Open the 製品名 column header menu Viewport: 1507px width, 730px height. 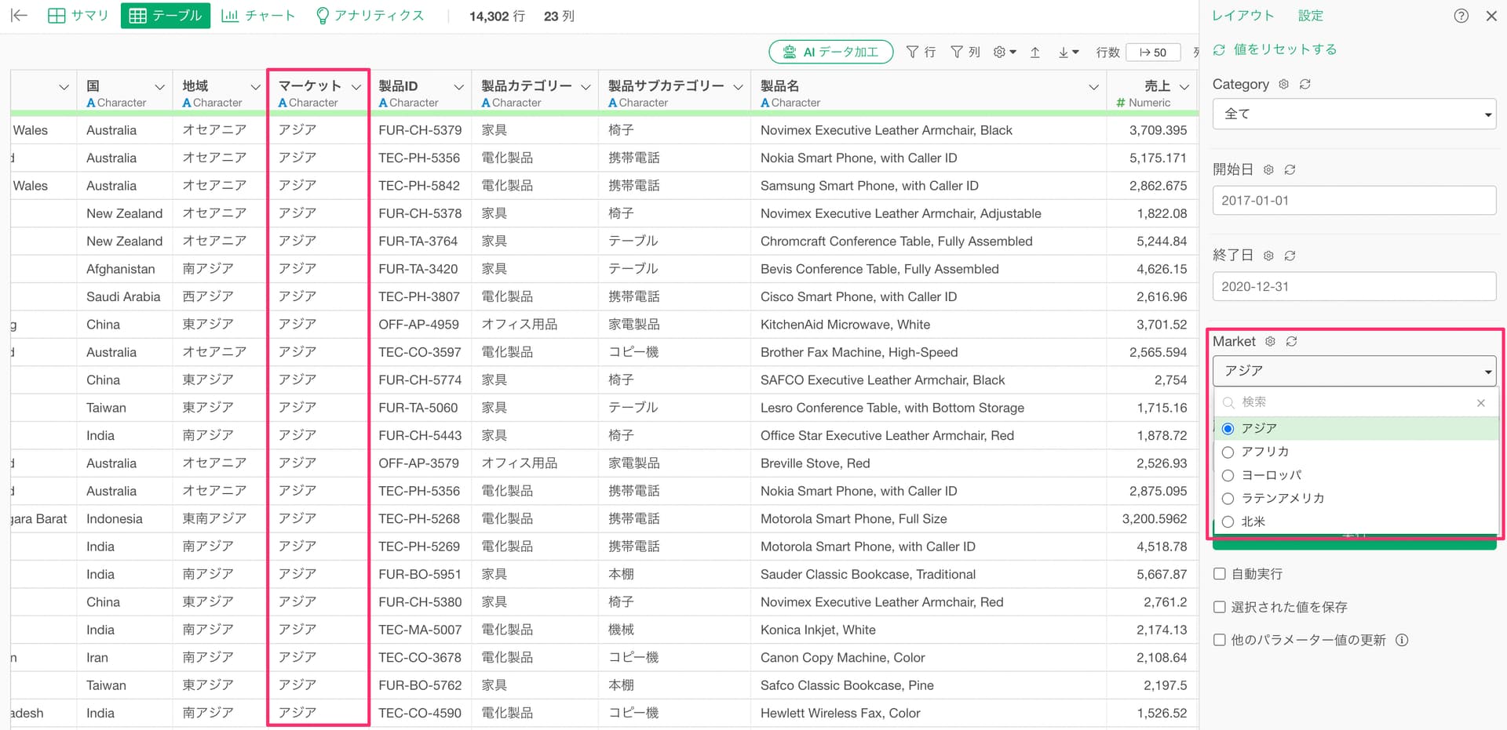click(x=1093, y=87)
